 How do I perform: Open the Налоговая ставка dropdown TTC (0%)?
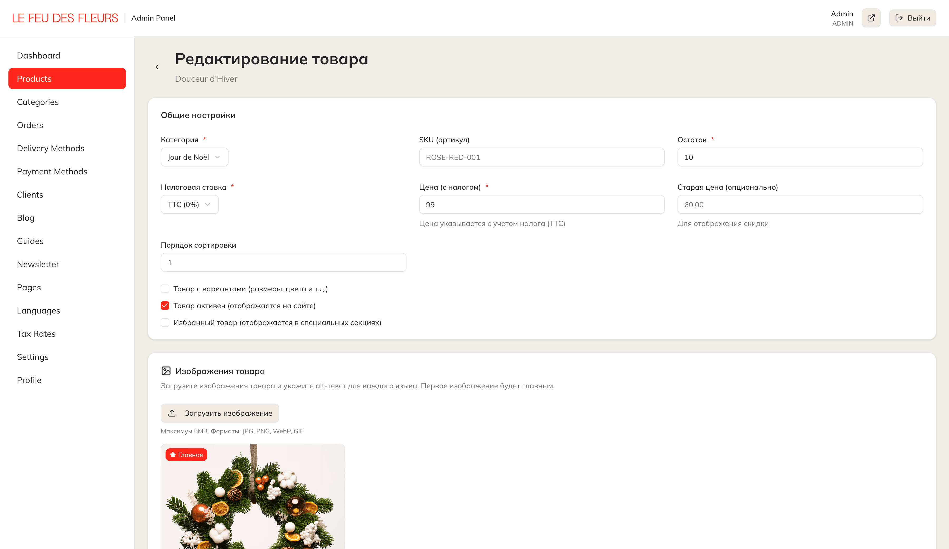pos(190,204)
